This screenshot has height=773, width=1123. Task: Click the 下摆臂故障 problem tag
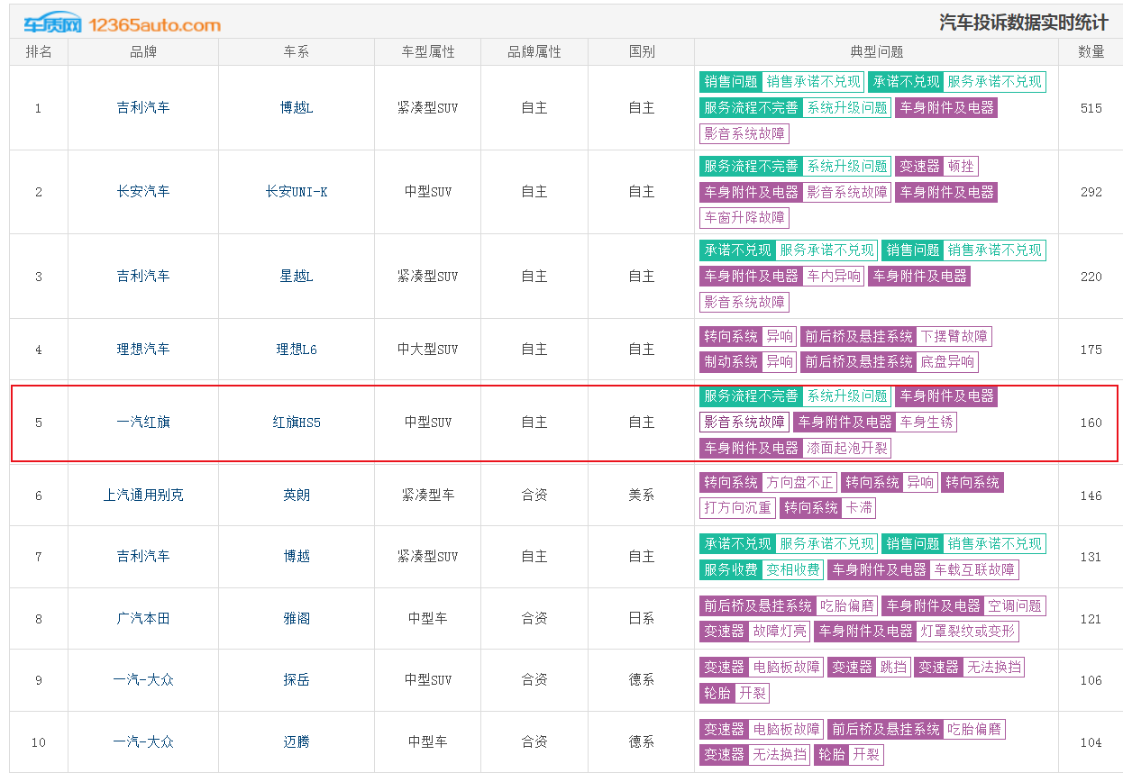(954, 337)
